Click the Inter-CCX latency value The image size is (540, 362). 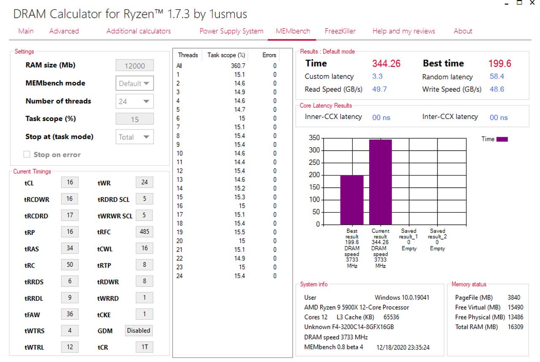pyautogui.click(x=499, y=117)
